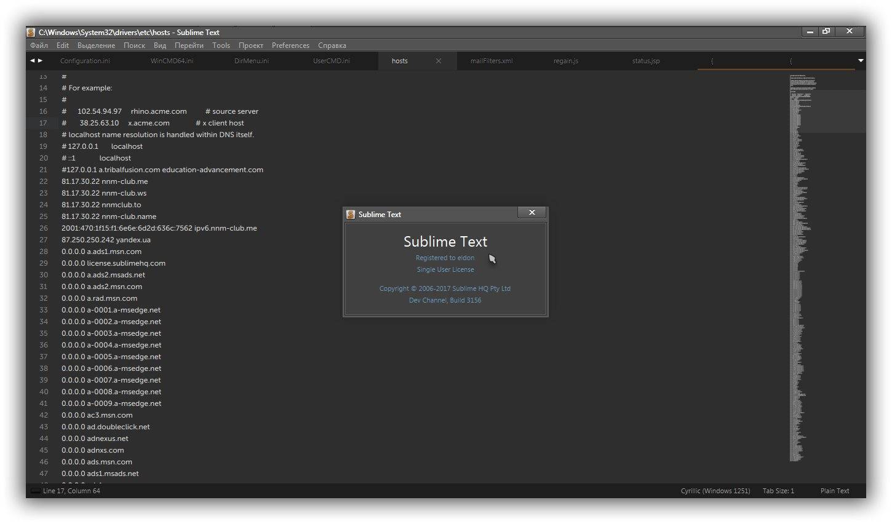Close the About Sublime Text dialog
This screenshot has height=524, width=892.
coord(532,212)
